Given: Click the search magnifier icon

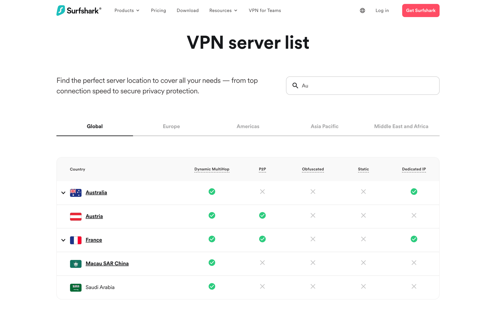Looking at the screenshot, I should [x=295, y=86].
